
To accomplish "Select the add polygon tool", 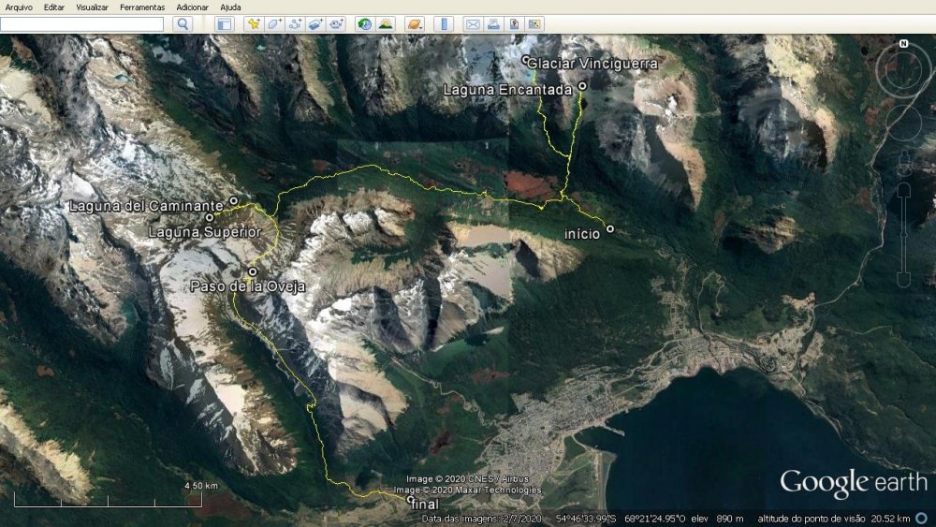I will 274,24.
